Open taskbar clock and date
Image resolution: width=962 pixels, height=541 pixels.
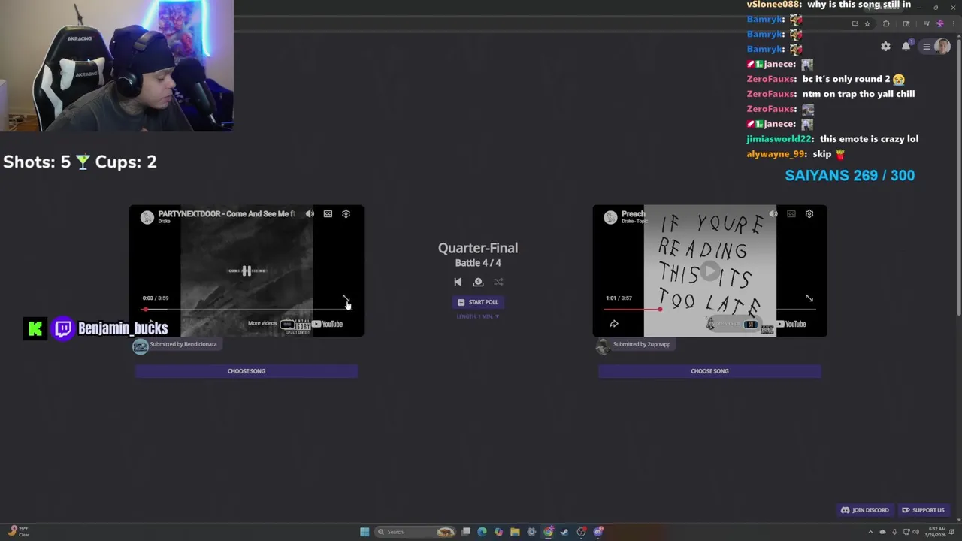(937, 532)
